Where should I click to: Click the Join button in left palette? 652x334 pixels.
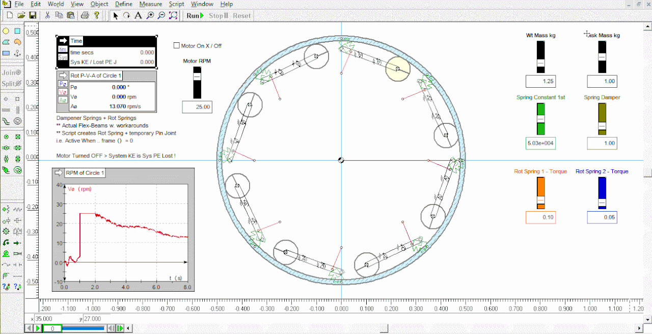pyautogui.click(x=11, y=72)
